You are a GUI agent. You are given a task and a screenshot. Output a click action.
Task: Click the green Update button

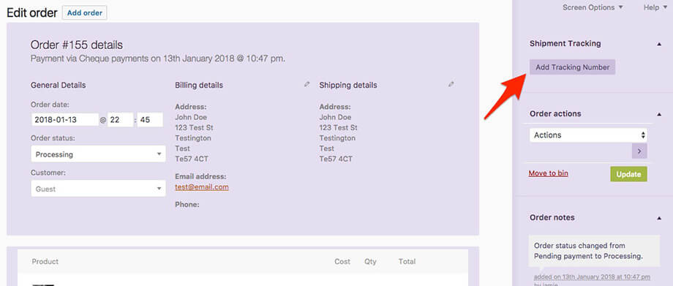tap(629, 174)
